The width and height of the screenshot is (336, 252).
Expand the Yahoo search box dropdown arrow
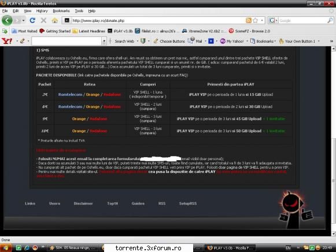coord(104,41)
